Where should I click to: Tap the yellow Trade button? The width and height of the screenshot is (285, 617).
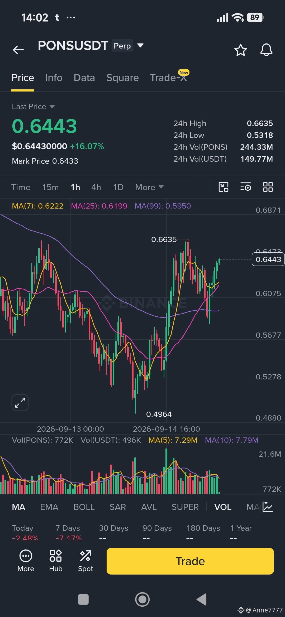pyautogui.click(x=190, y=561)
